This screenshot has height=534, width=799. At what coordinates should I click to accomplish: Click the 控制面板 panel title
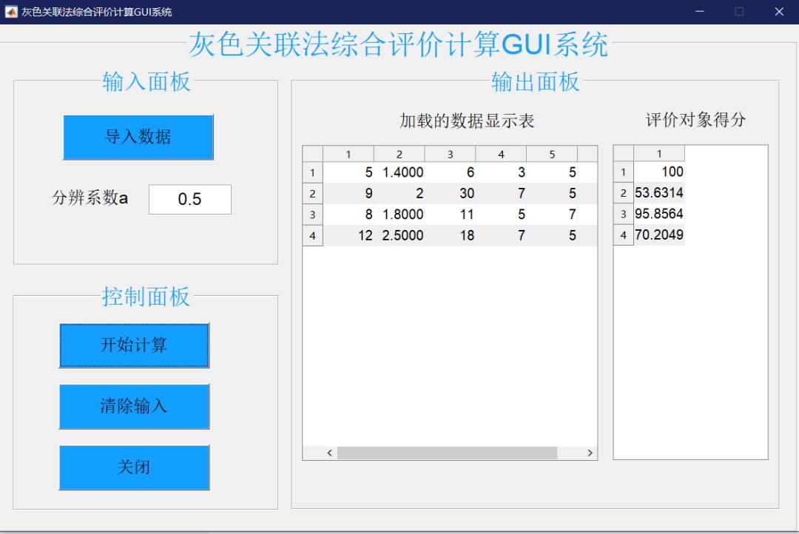click(x=146, y=297)
